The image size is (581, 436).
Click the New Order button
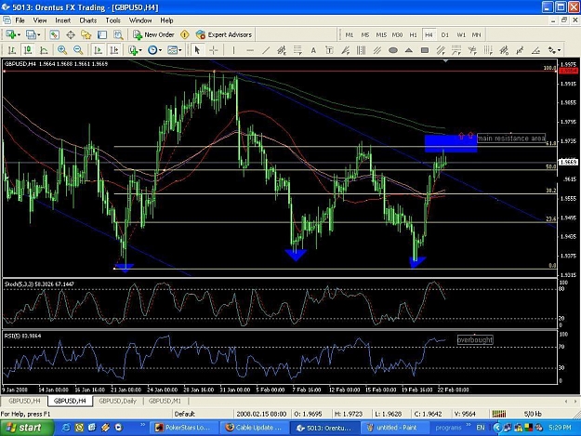(x=153, y=34)
